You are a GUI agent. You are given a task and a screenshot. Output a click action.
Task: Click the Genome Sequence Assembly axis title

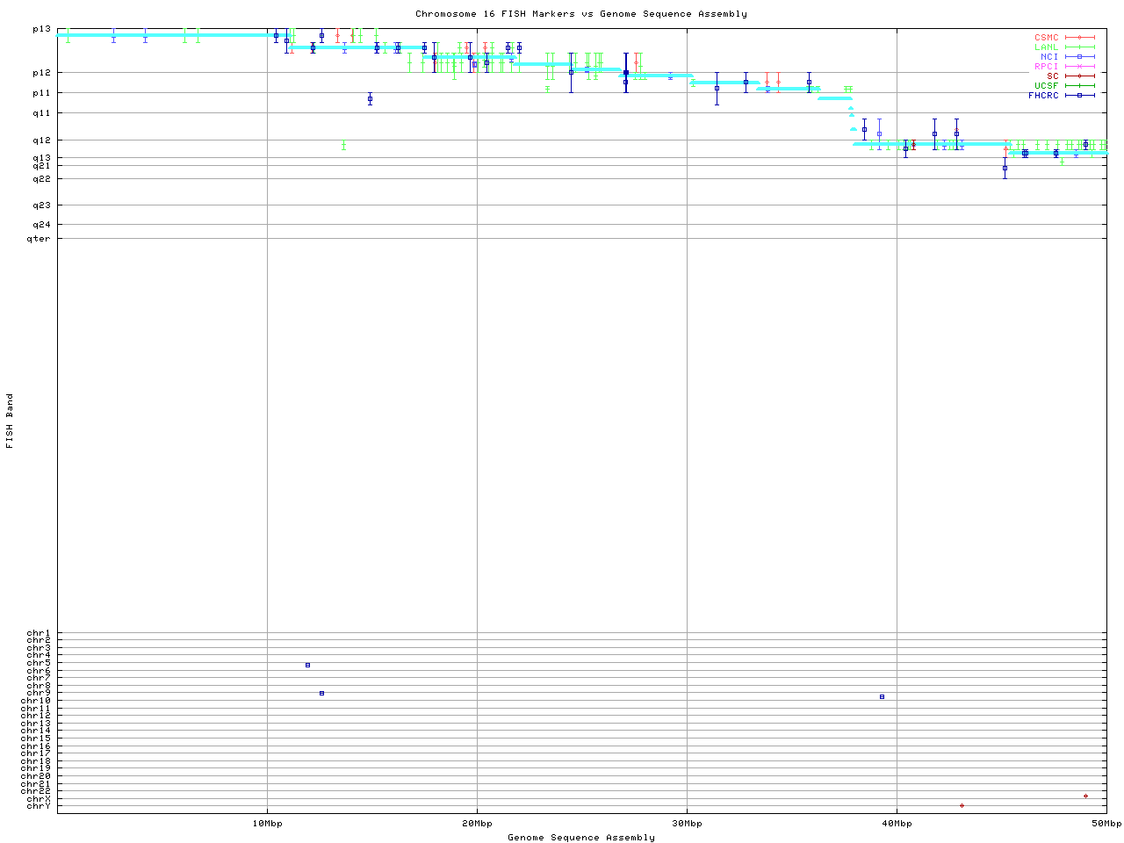pyautogui.click(x=581, y=838)
